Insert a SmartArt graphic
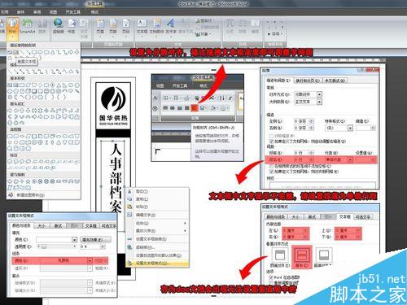 (x=28, y=27)
